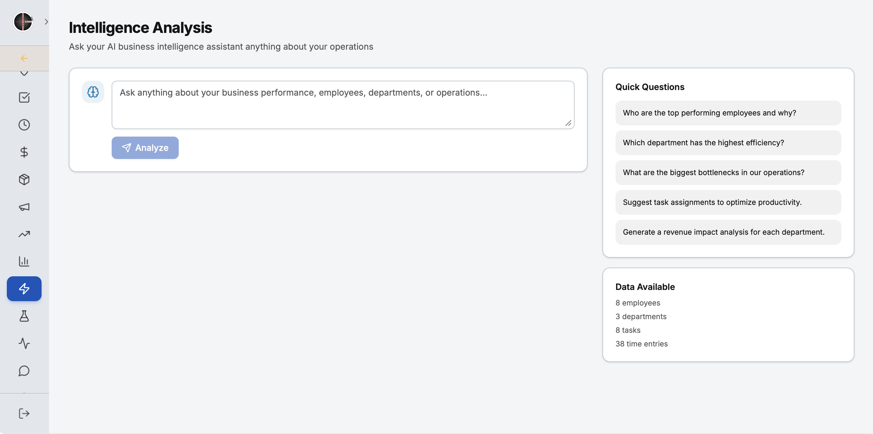
Task: Pick 'Suggest task assignments to optimize productivity' question
Action: coord(728,202)
